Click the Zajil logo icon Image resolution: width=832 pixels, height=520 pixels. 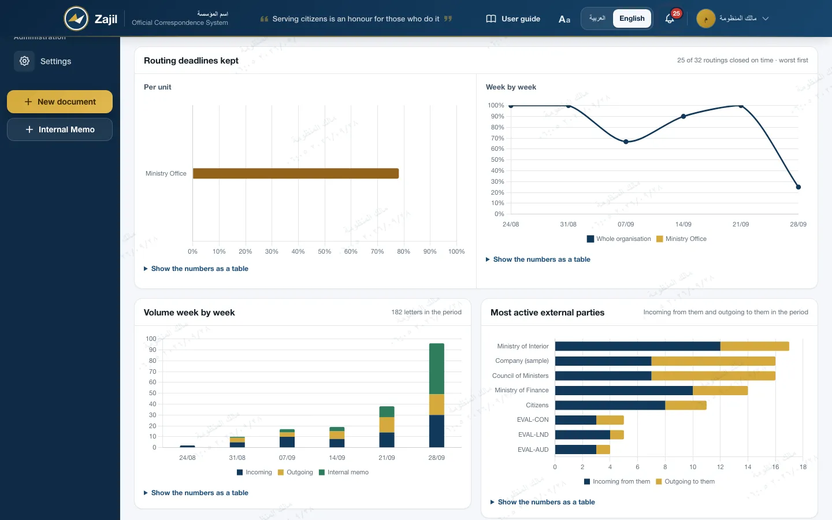click(x=76, y=18)
